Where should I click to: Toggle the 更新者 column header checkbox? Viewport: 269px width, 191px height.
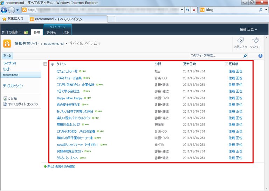tap(226, 64)
